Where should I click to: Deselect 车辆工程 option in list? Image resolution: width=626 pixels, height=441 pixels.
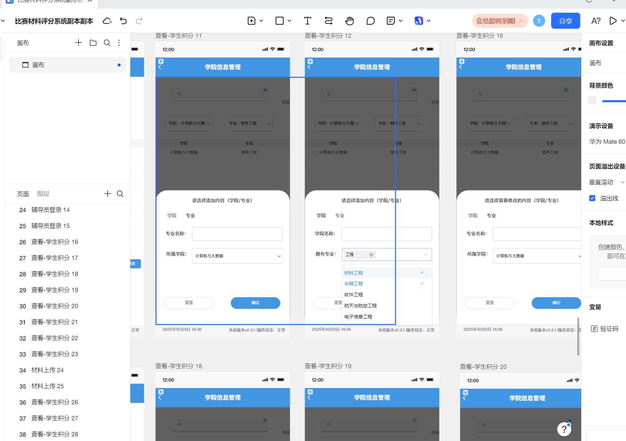pyautogui.click(x=387, y=284)
